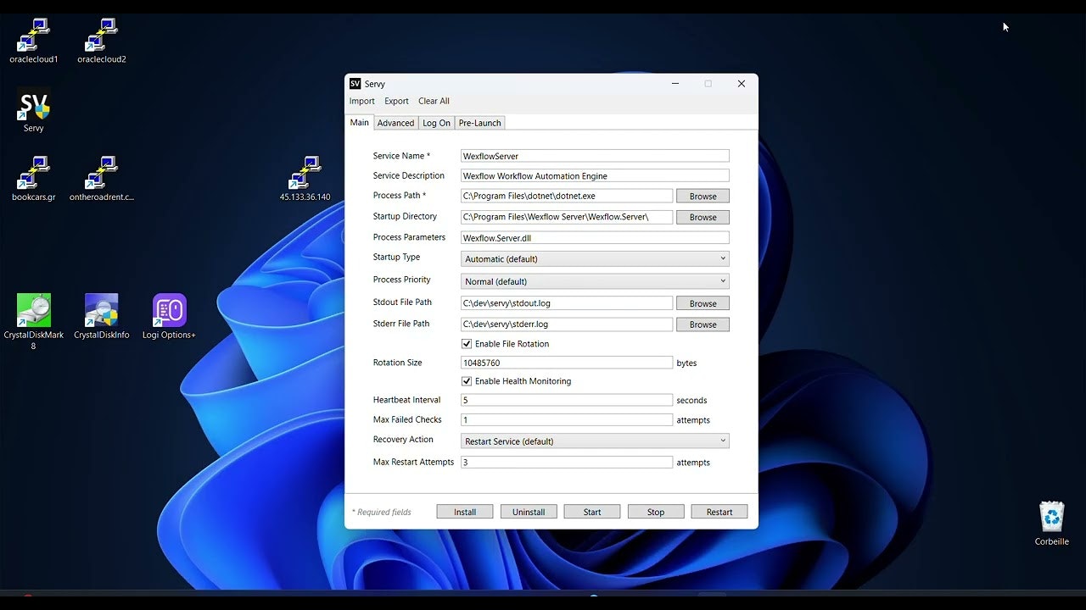Open the Export menu
The width and height of the screenshot is (1086, 610).
click(396, 101)
